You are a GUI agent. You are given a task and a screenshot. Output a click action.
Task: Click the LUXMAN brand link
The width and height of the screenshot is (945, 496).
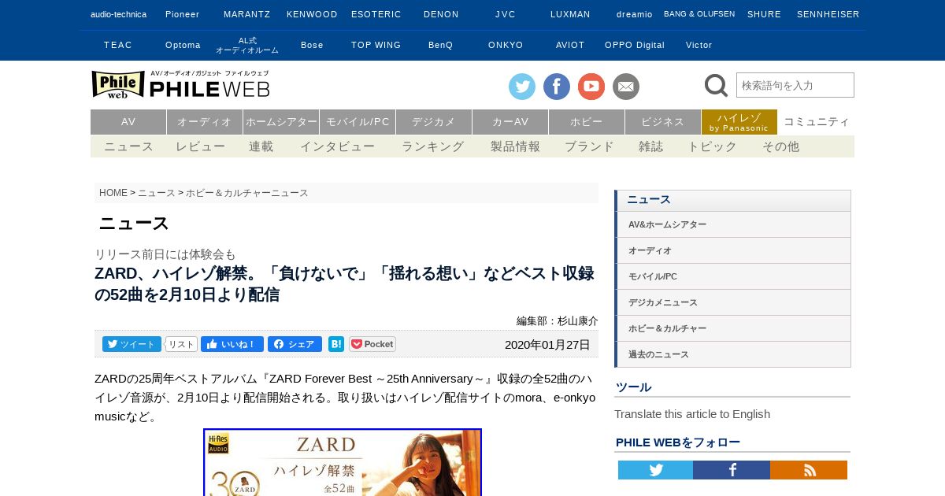570,14
